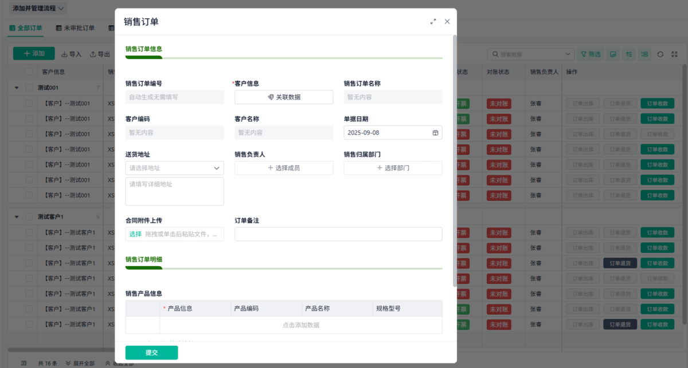This screenshot has height=368, width=688.
Task: Open the 筛选 filter button
Action: [x=591, y=54]
